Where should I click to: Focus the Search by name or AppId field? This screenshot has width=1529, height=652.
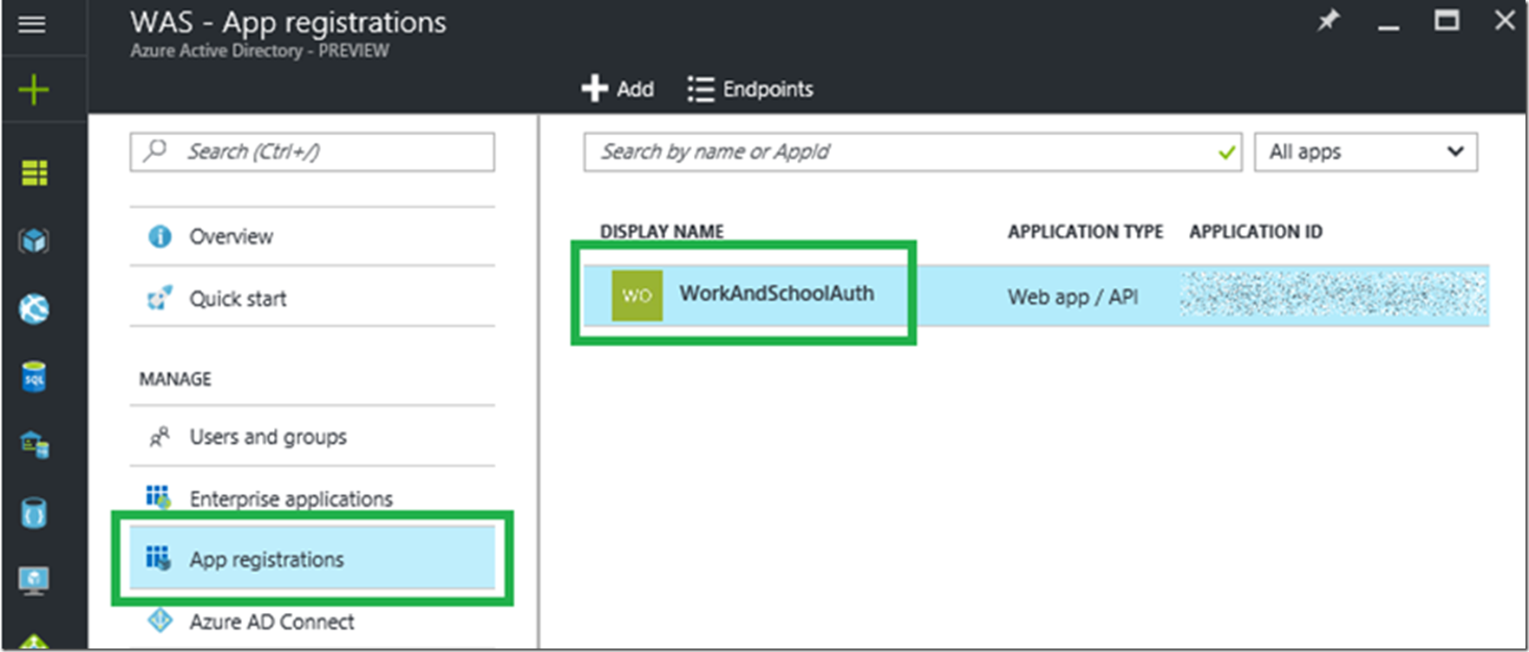[912, 152]
